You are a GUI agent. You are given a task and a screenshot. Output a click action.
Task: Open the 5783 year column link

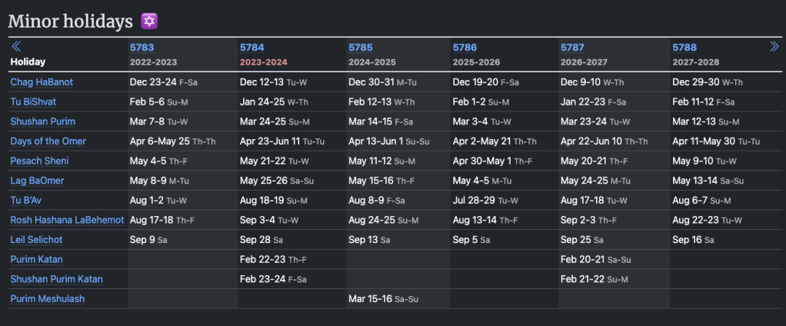click(142, 48)
